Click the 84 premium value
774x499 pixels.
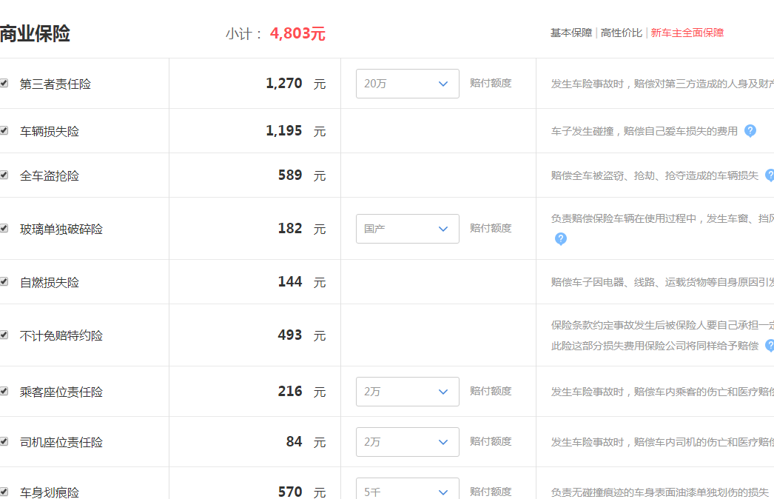[x=295, y=442]
